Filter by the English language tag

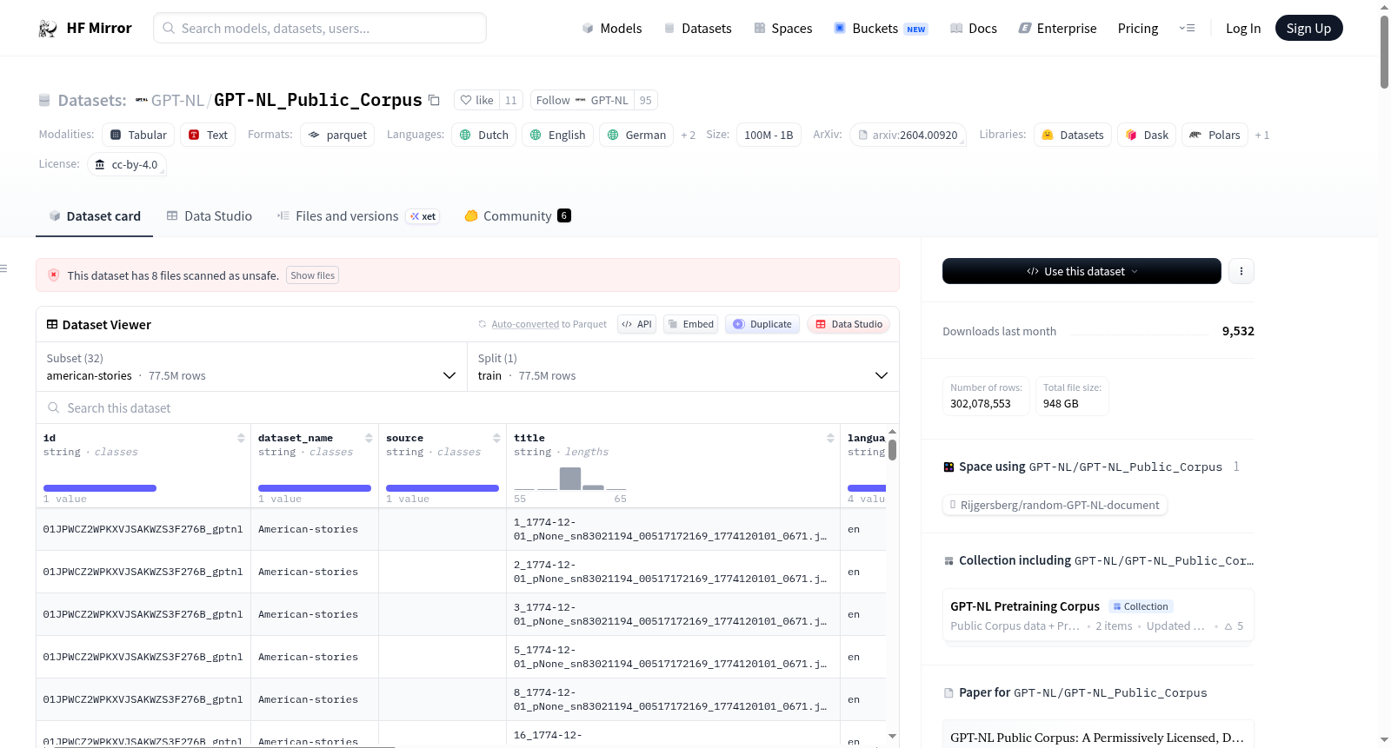coord(558,135)
